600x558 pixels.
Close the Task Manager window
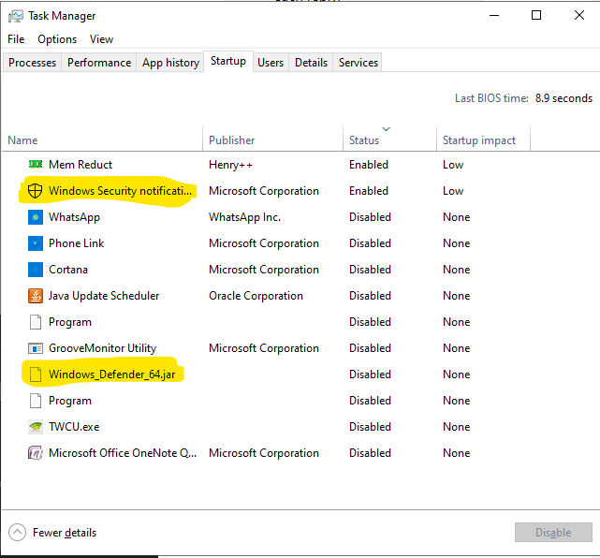(579, 15)
